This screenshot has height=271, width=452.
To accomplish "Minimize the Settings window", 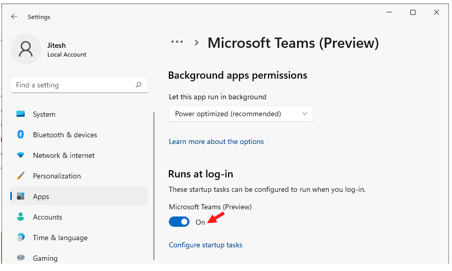I will 389,12.
